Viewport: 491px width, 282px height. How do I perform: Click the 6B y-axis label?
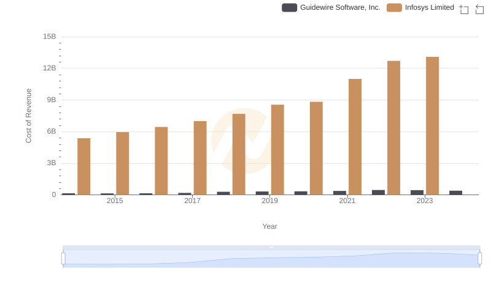[52, 132]
